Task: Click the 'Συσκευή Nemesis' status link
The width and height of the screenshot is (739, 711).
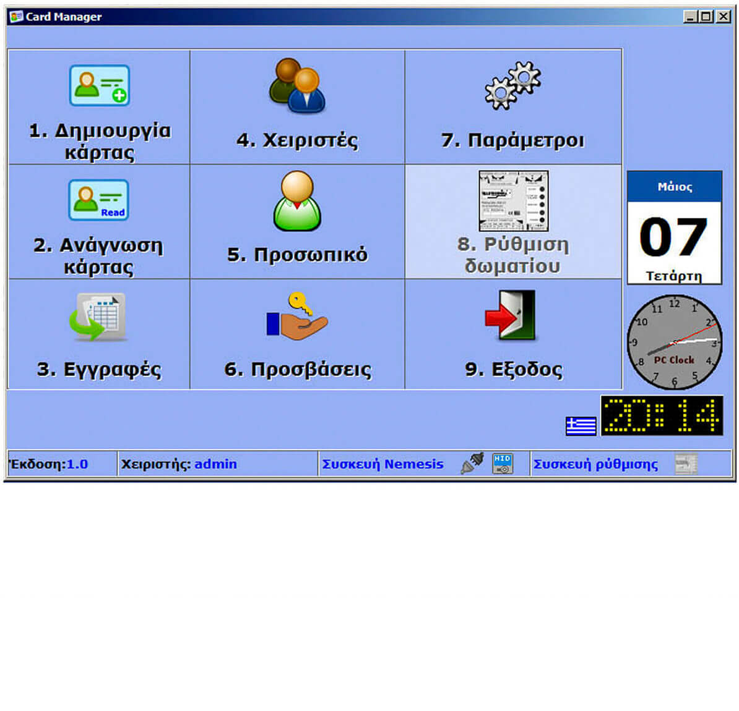Action: (382, 464)
